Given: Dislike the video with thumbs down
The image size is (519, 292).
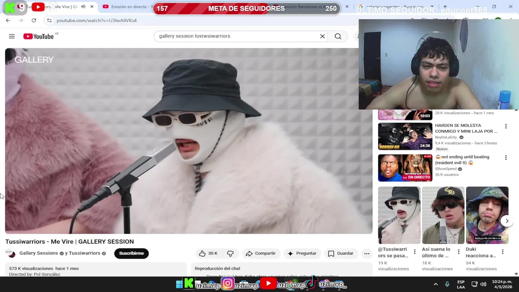Looking at the screenshot, I should click(230, 253).
